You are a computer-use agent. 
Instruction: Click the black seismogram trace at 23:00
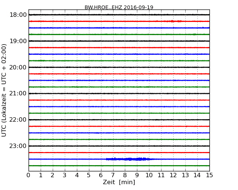click(x=119, y=146)
